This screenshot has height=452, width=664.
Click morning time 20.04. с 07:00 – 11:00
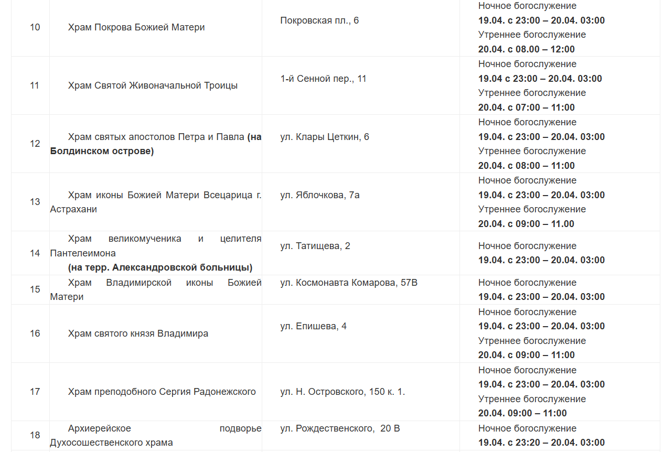527,107
